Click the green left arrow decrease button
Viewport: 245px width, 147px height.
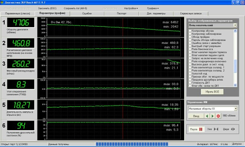click(x=207, y=116)
